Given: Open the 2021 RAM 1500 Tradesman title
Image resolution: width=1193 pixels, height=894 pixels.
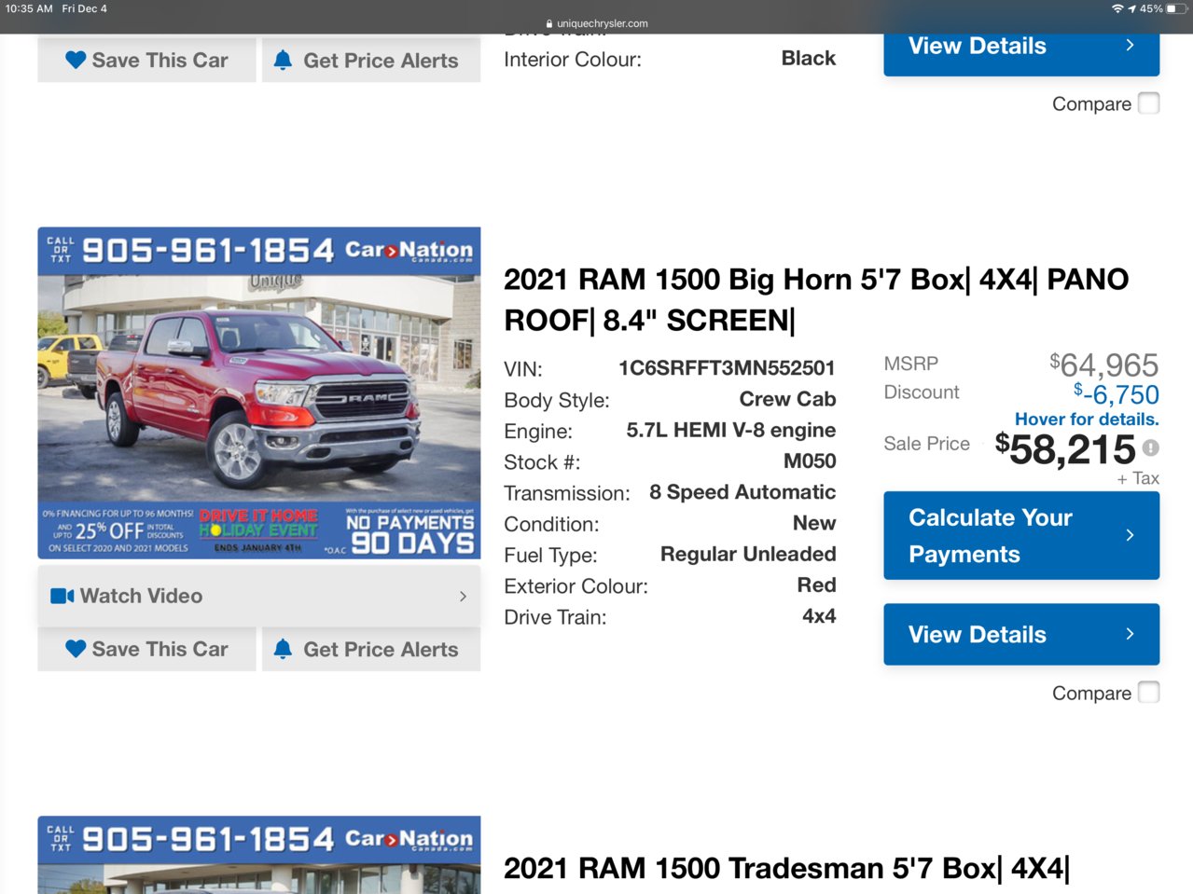Looking at the screenshot, I should (786, 868).
